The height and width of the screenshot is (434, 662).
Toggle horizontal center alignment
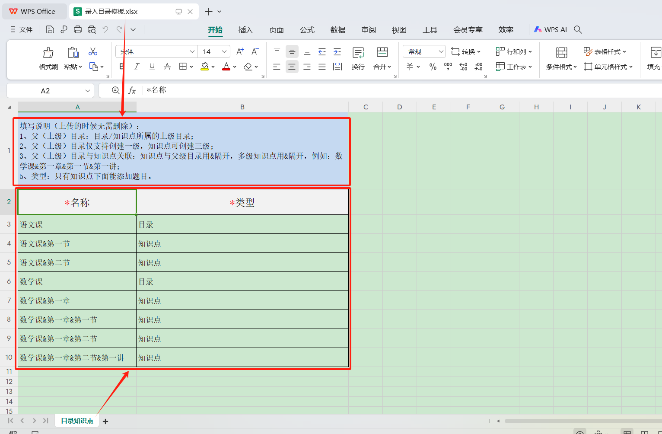[x=292, y=67]
